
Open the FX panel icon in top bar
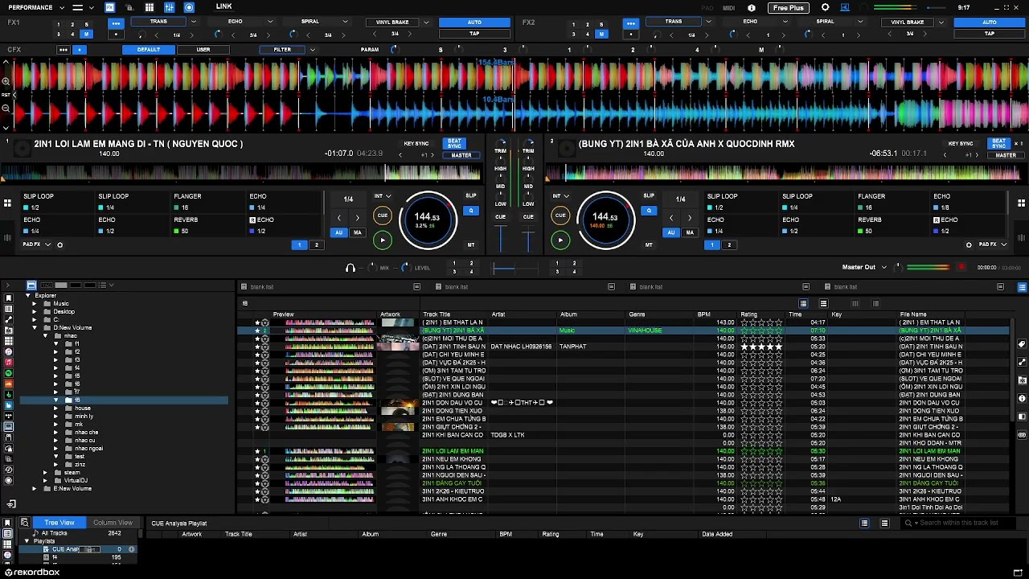pyautogui.click(x=109, y=7)
